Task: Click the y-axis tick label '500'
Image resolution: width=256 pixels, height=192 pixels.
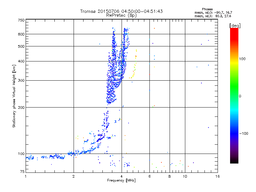Action: [21, 46]
